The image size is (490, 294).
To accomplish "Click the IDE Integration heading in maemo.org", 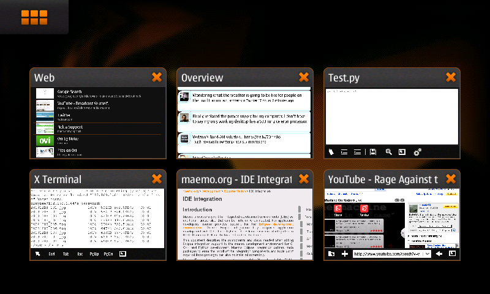I will tap(202, 199).
